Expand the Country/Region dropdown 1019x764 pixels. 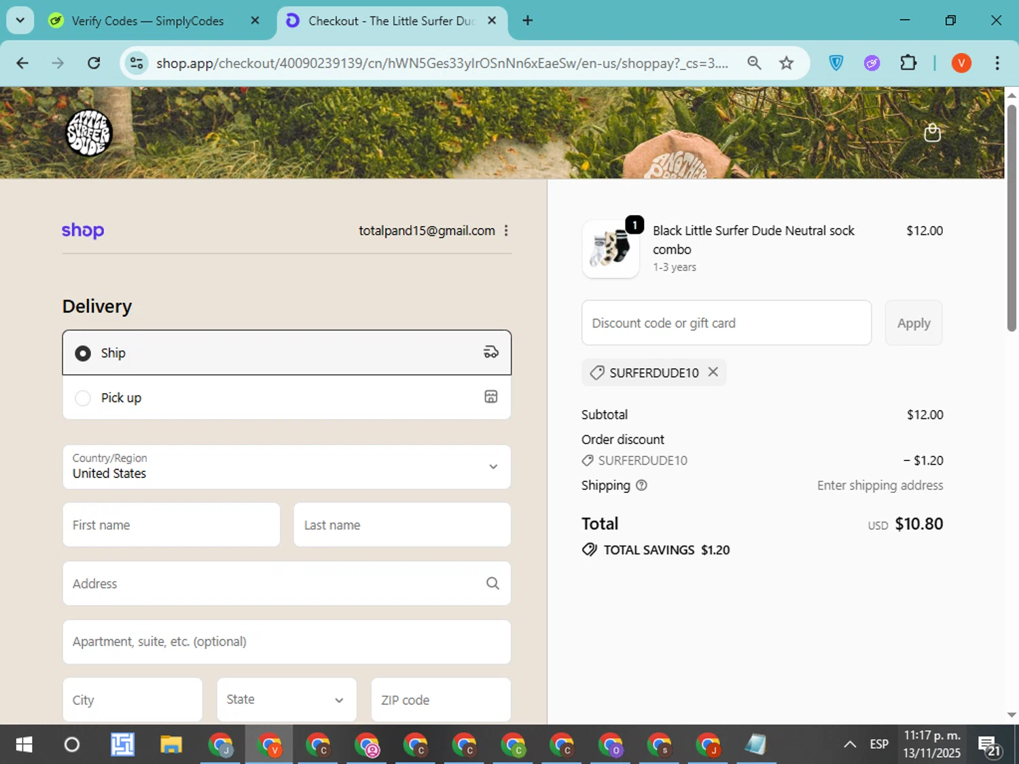pos(287,467)
